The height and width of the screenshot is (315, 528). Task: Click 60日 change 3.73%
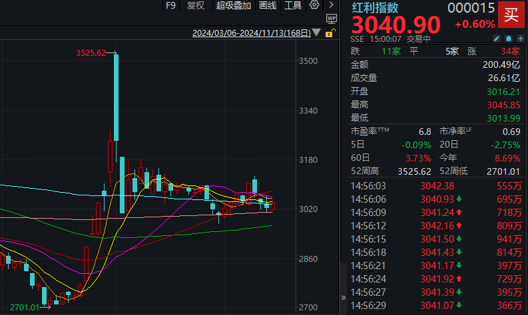[x=418, y=158]
